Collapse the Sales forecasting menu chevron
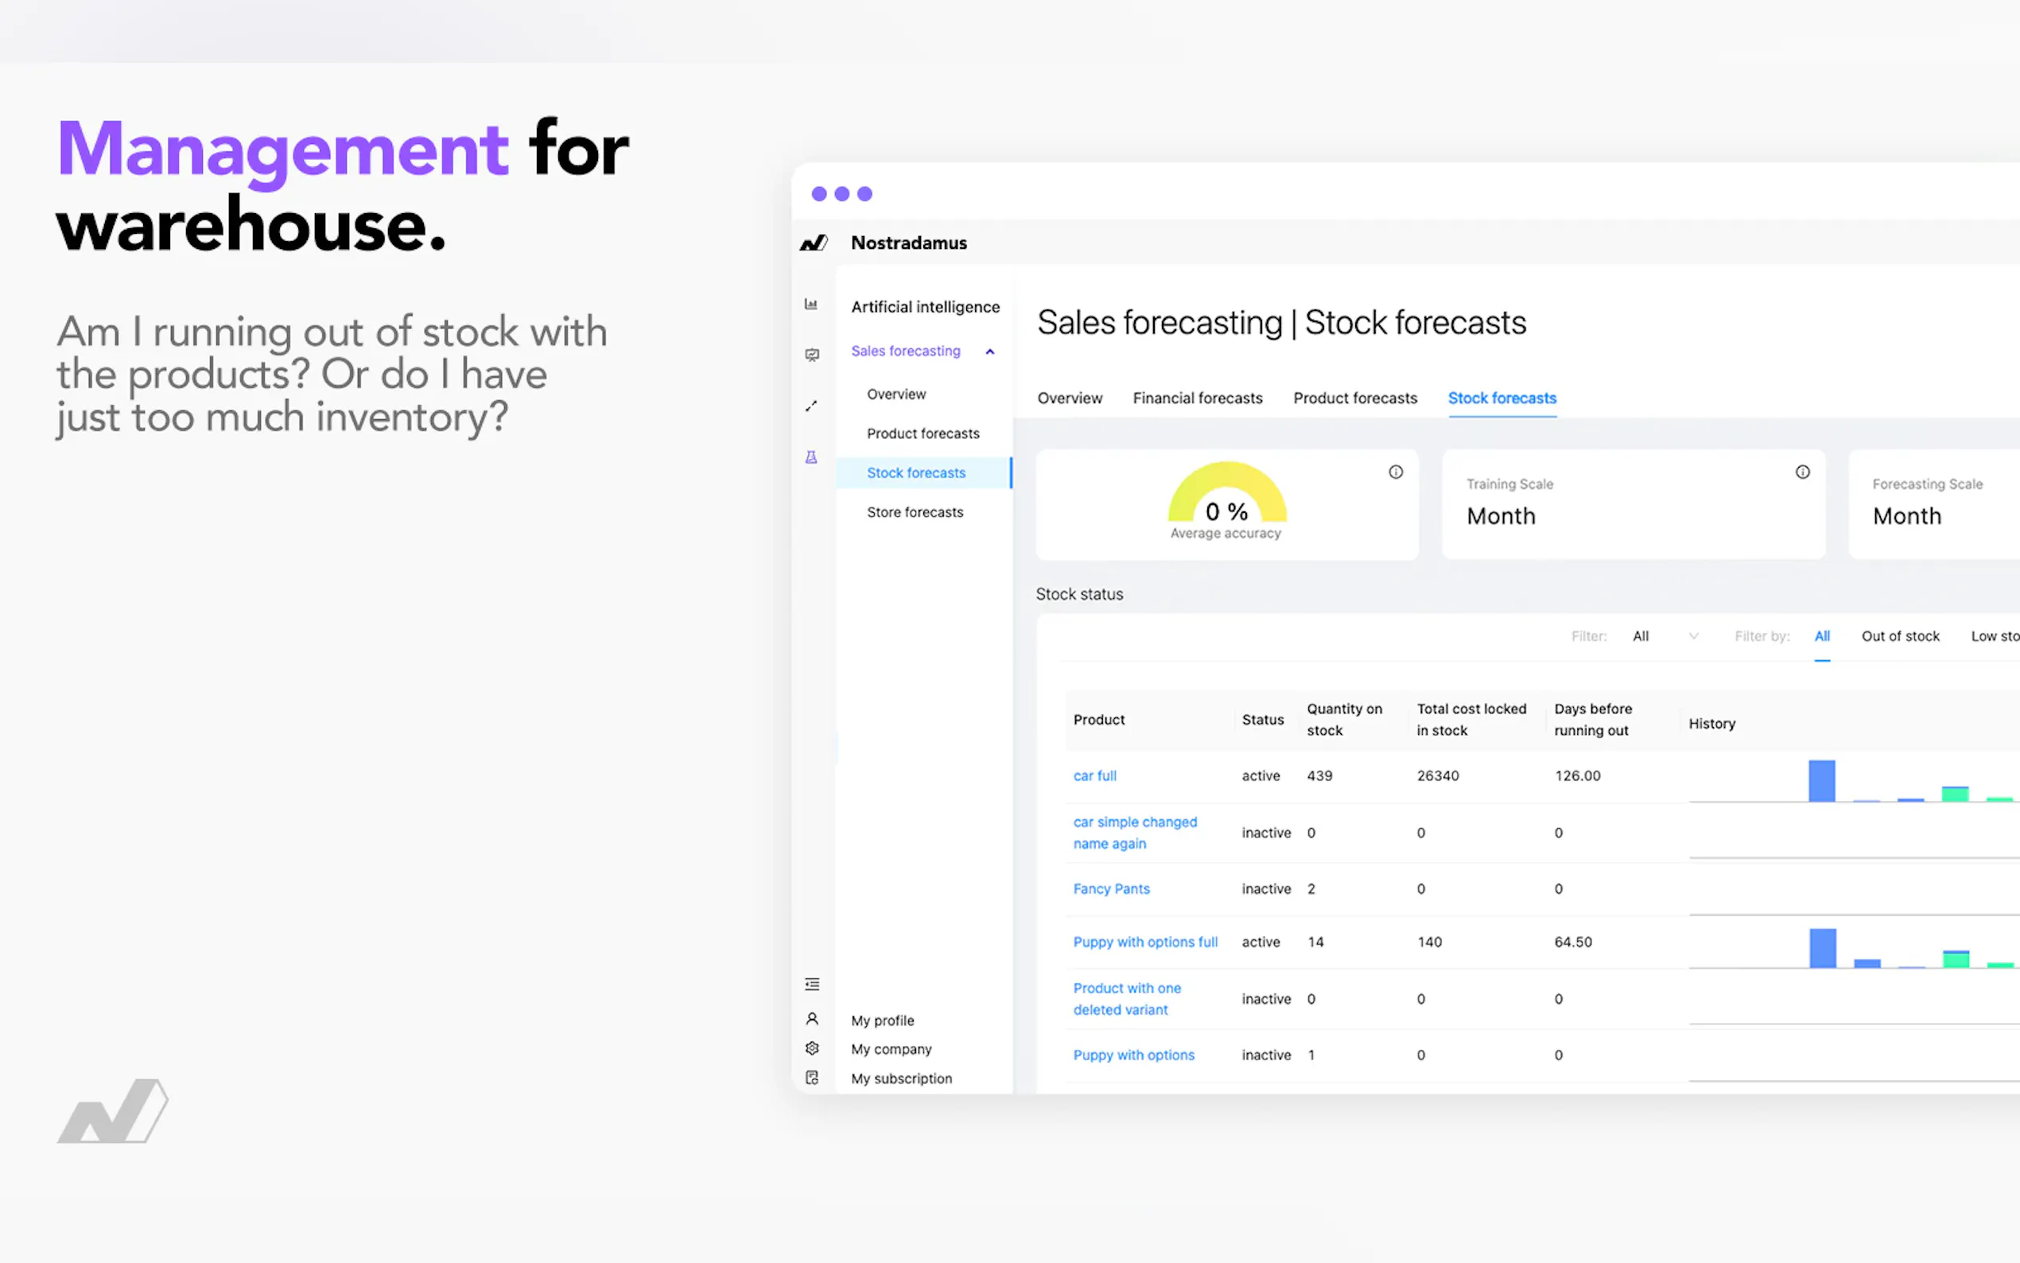2020x1263 pixels. tap(989, 352)
